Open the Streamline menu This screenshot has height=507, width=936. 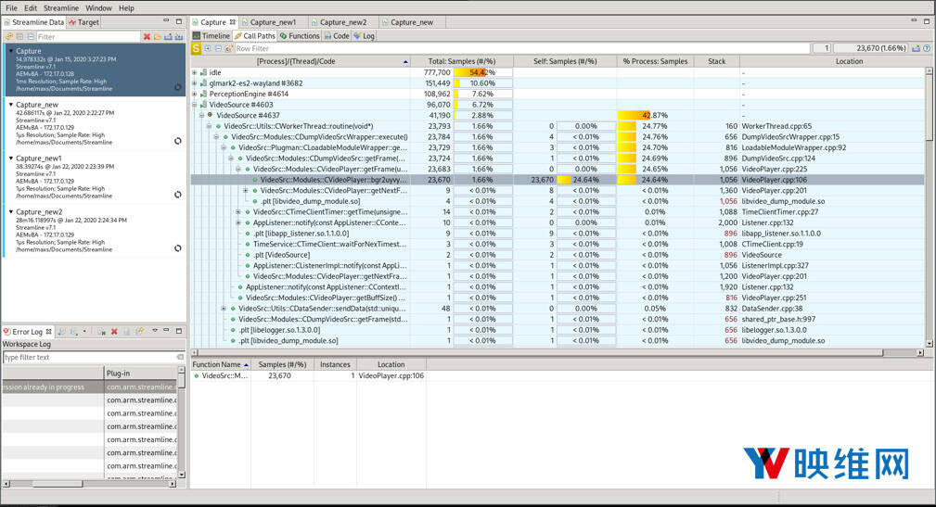(x=61, y=8)
